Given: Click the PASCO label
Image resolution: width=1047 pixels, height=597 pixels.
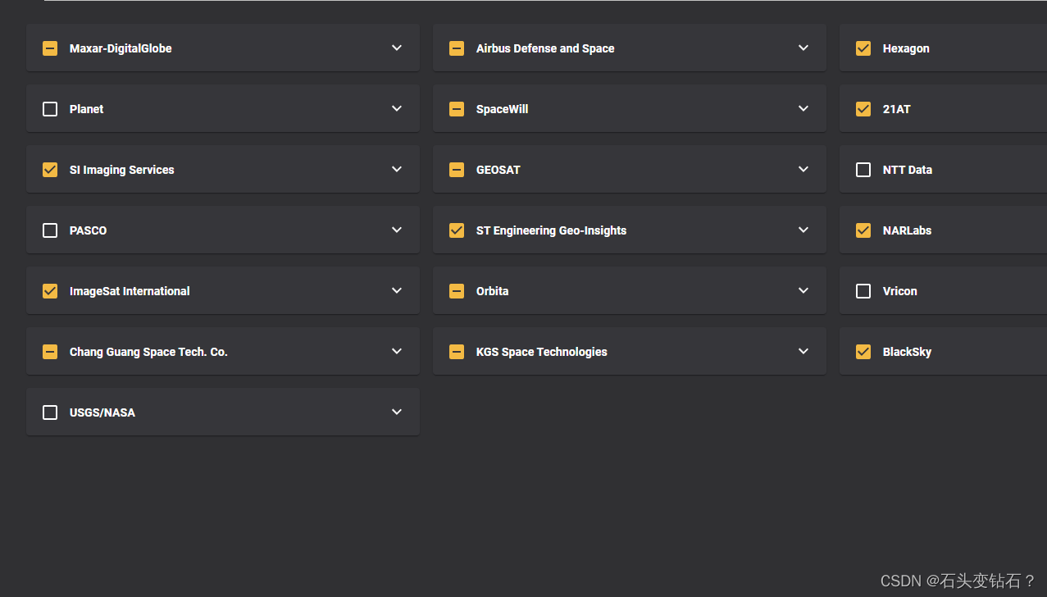Looking at the screenshot, I should pos(88,230).
